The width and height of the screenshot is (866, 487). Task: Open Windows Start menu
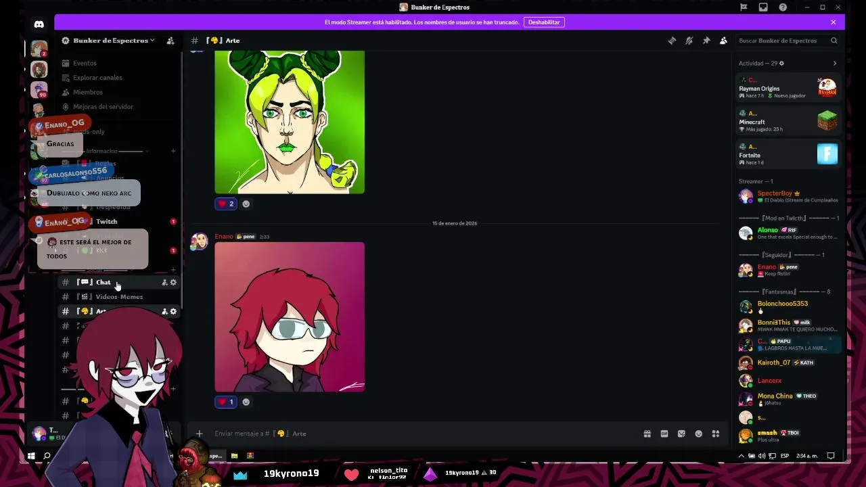click(31, 456)
